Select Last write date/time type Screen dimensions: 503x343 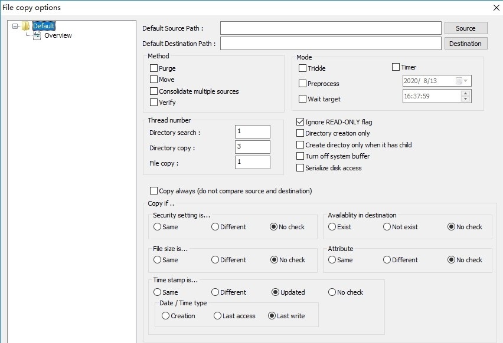tap(272, 316)
